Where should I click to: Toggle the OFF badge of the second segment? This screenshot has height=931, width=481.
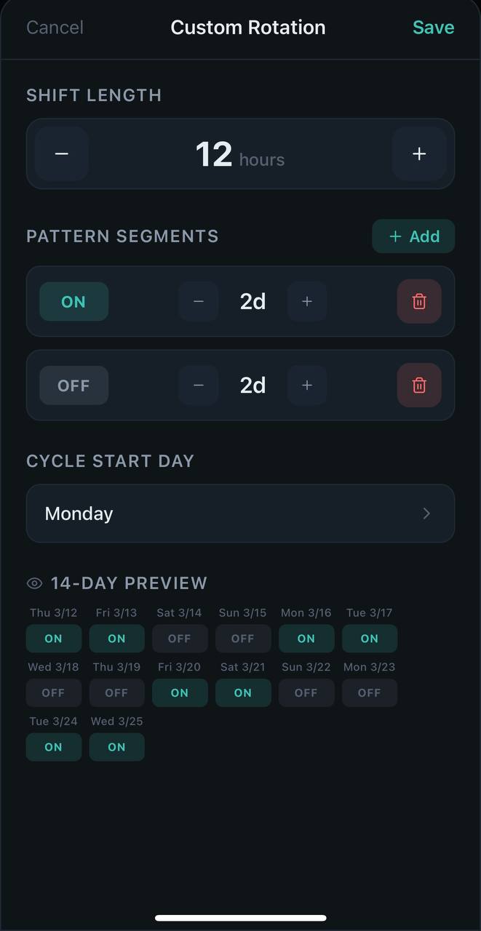(x=73, y=385)
